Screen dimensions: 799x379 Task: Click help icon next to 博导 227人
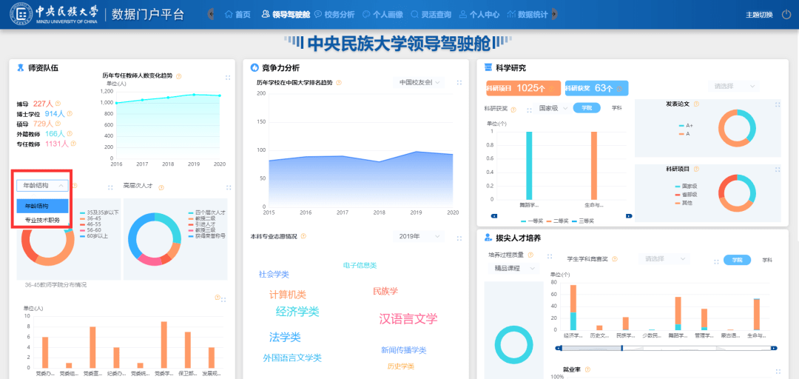tap(58, 104)
